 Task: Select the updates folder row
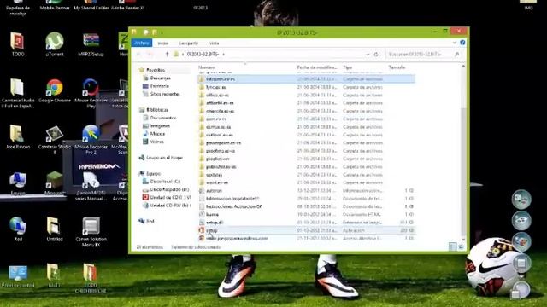306,175
